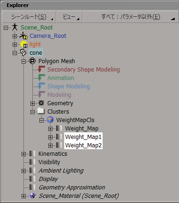Screen dimensions: 179x203
Task: Select the Clusters label
Action: (58, 112)
